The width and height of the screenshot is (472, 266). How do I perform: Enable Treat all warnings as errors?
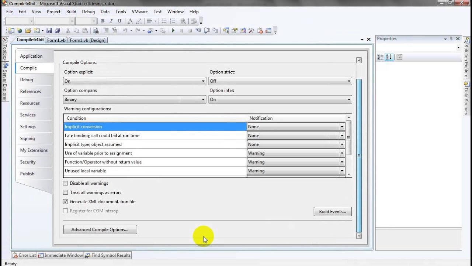(x=66, y=192)
